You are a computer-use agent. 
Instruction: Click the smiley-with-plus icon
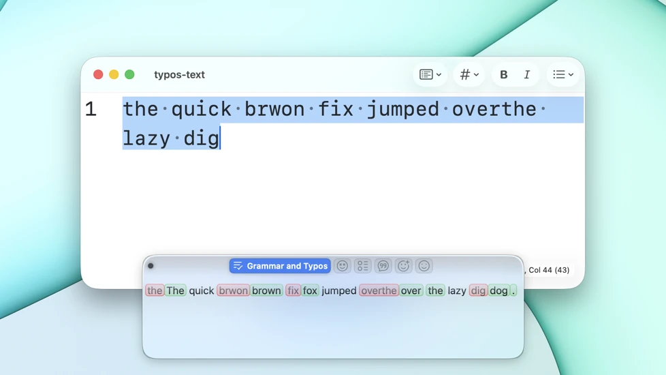[404, 266]
